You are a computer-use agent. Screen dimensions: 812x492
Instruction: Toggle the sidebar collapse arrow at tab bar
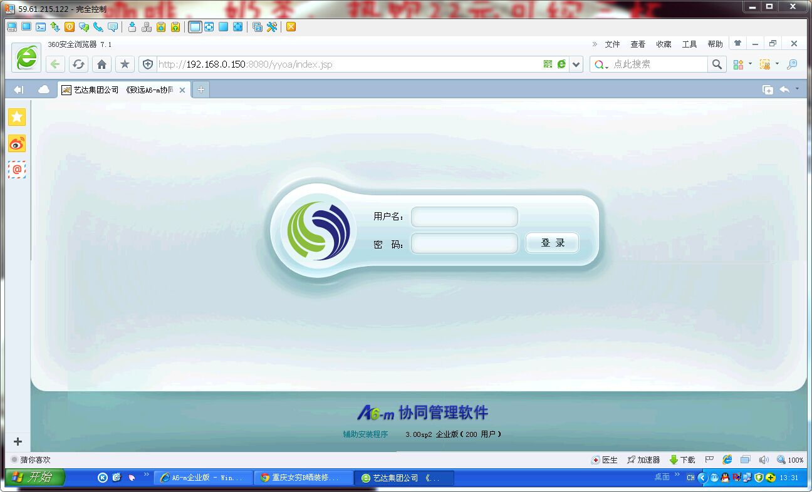18,90
